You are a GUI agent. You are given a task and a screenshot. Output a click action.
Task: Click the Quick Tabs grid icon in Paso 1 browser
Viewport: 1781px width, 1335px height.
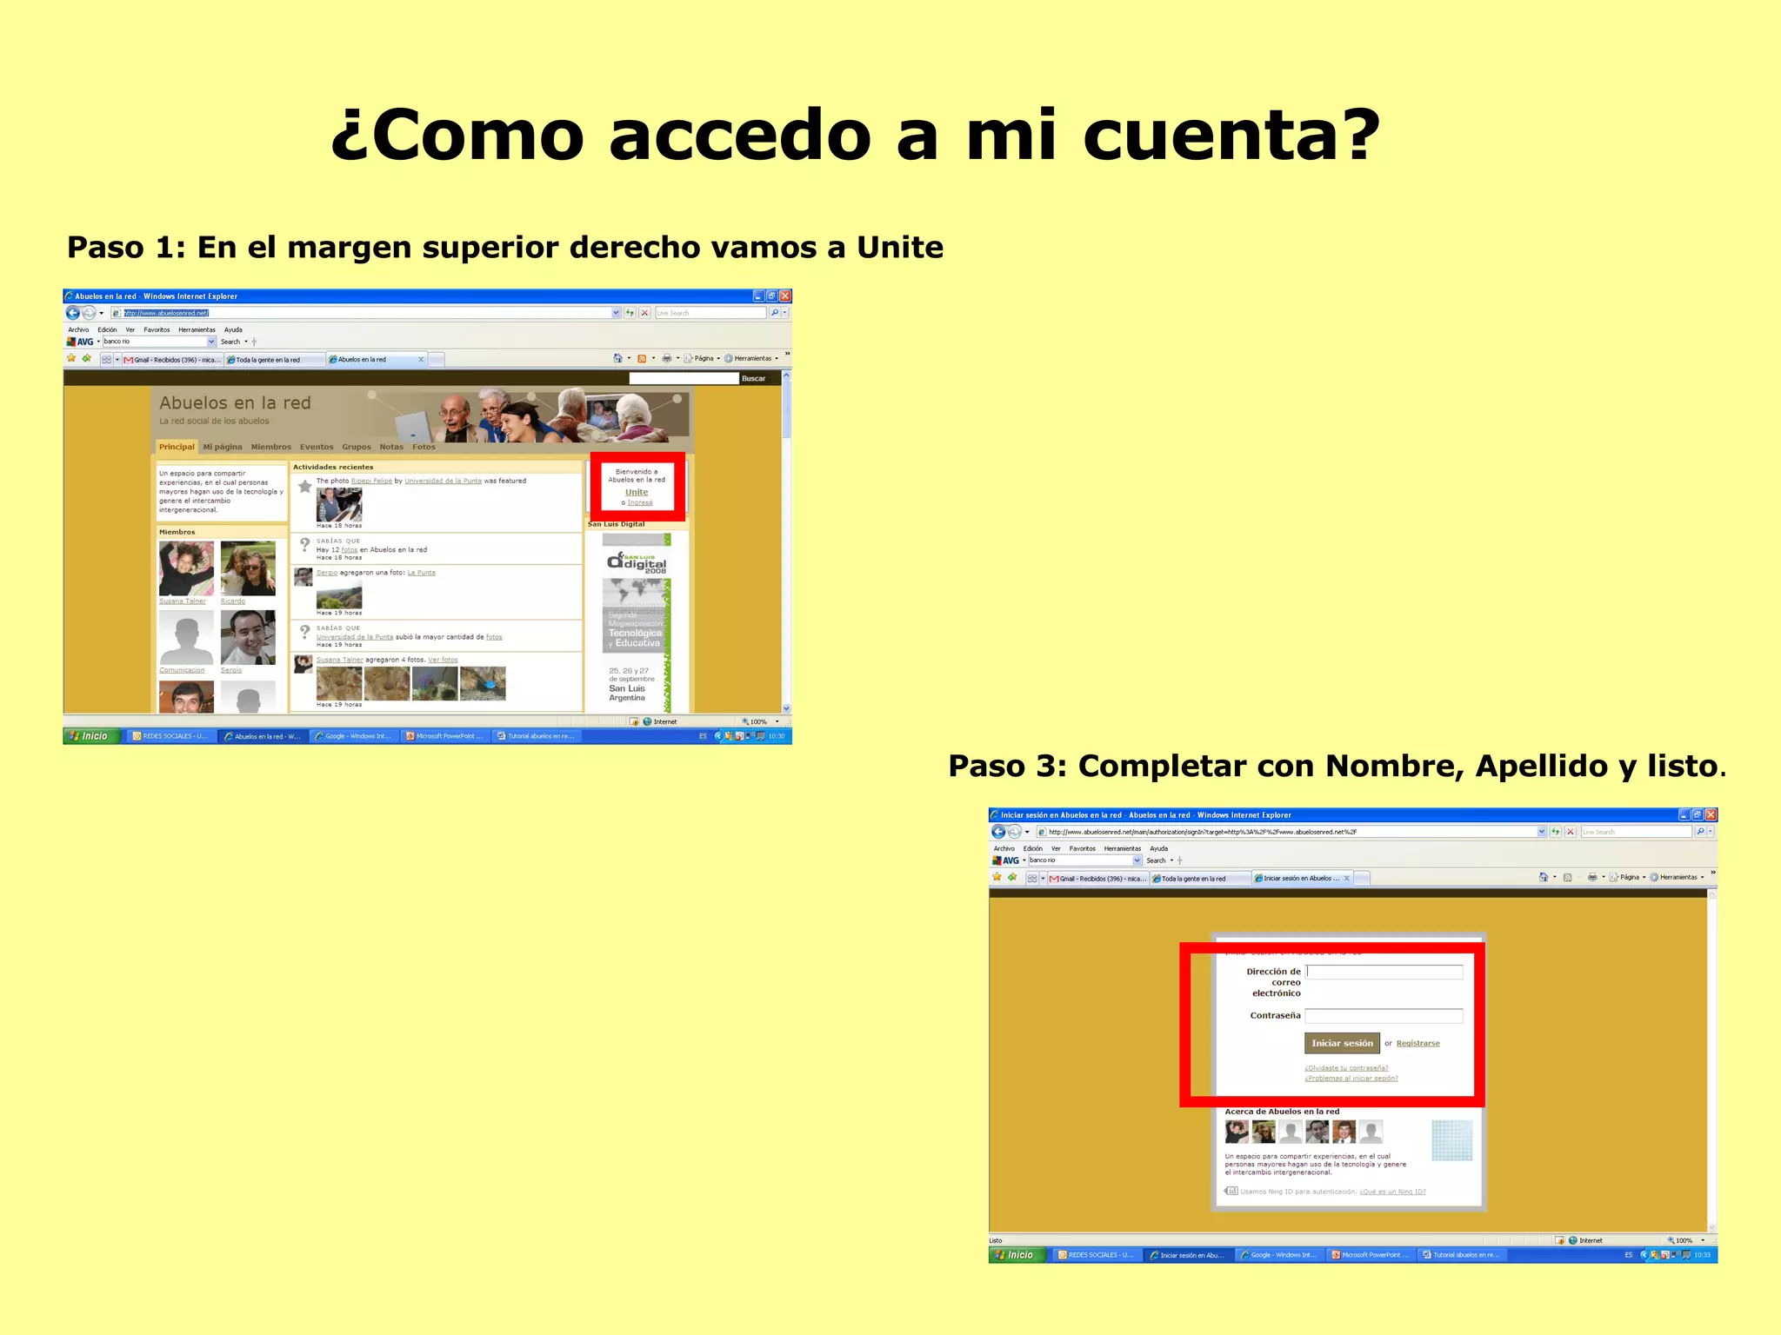pos(106,359)
